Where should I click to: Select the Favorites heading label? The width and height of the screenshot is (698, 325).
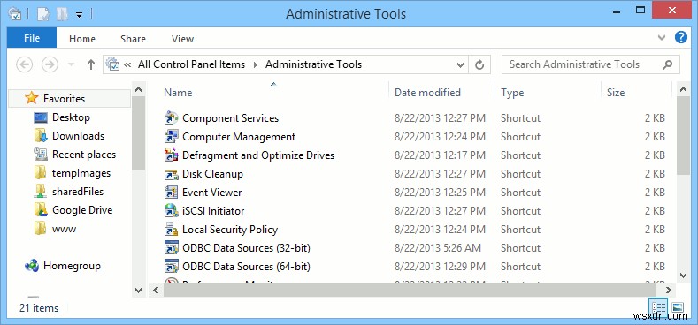coord(64,99)
